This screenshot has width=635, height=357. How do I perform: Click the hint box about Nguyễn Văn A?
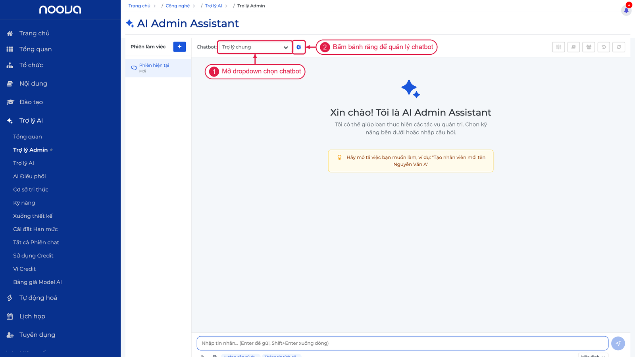click(x=411, y=161)
